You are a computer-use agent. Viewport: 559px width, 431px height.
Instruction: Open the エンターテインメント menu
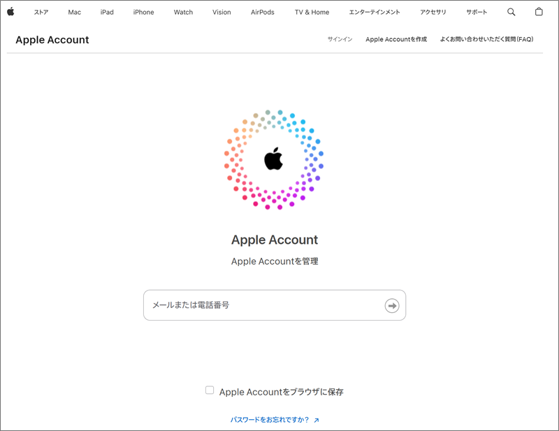tap(375, 12)
